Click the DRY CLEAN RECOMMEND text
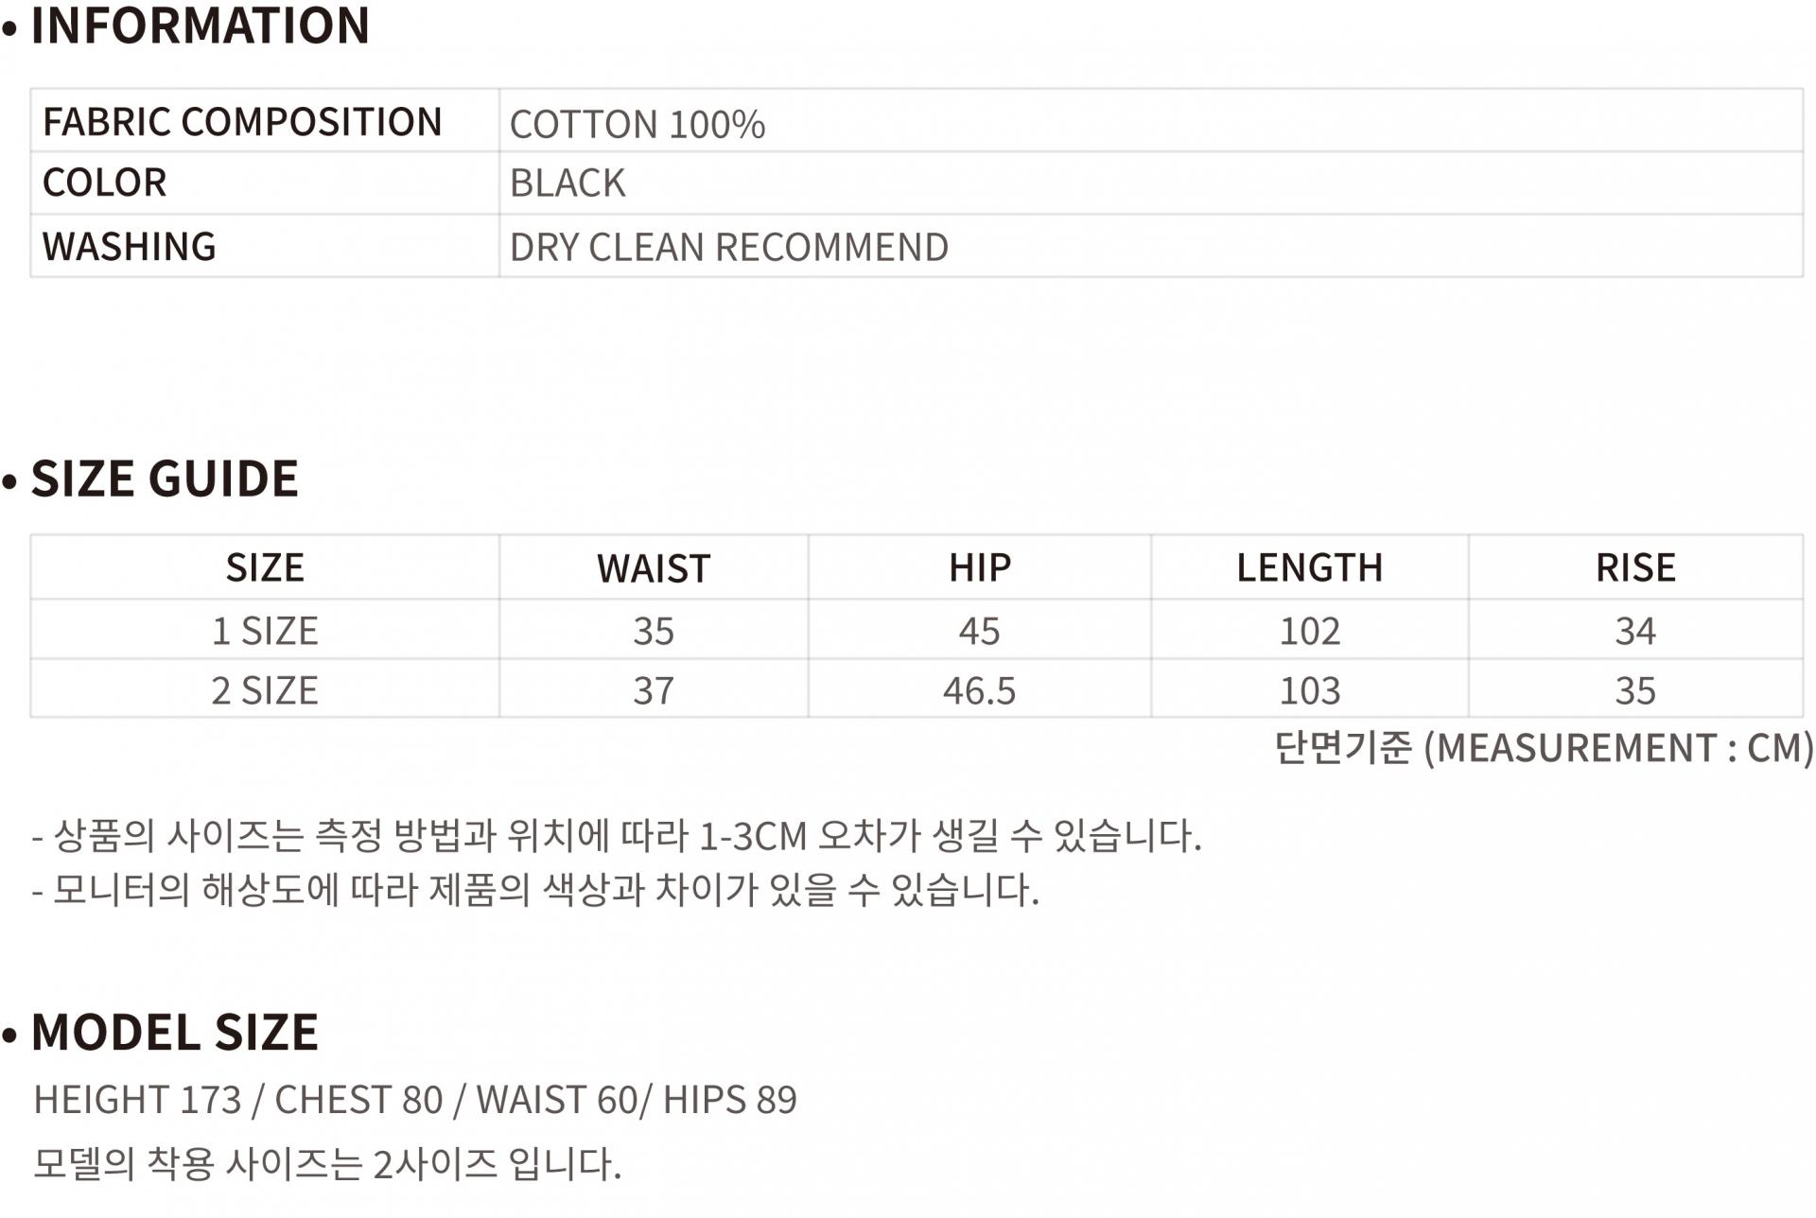 [x=728, y=247]
